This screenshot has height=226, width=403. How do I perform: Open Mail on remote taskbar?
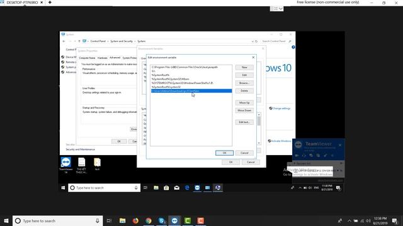point(176,188)
